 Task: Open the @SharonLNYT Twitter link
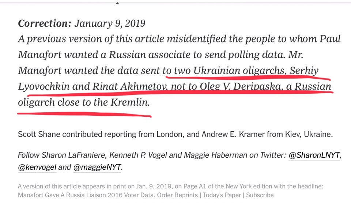coord(314,155)
